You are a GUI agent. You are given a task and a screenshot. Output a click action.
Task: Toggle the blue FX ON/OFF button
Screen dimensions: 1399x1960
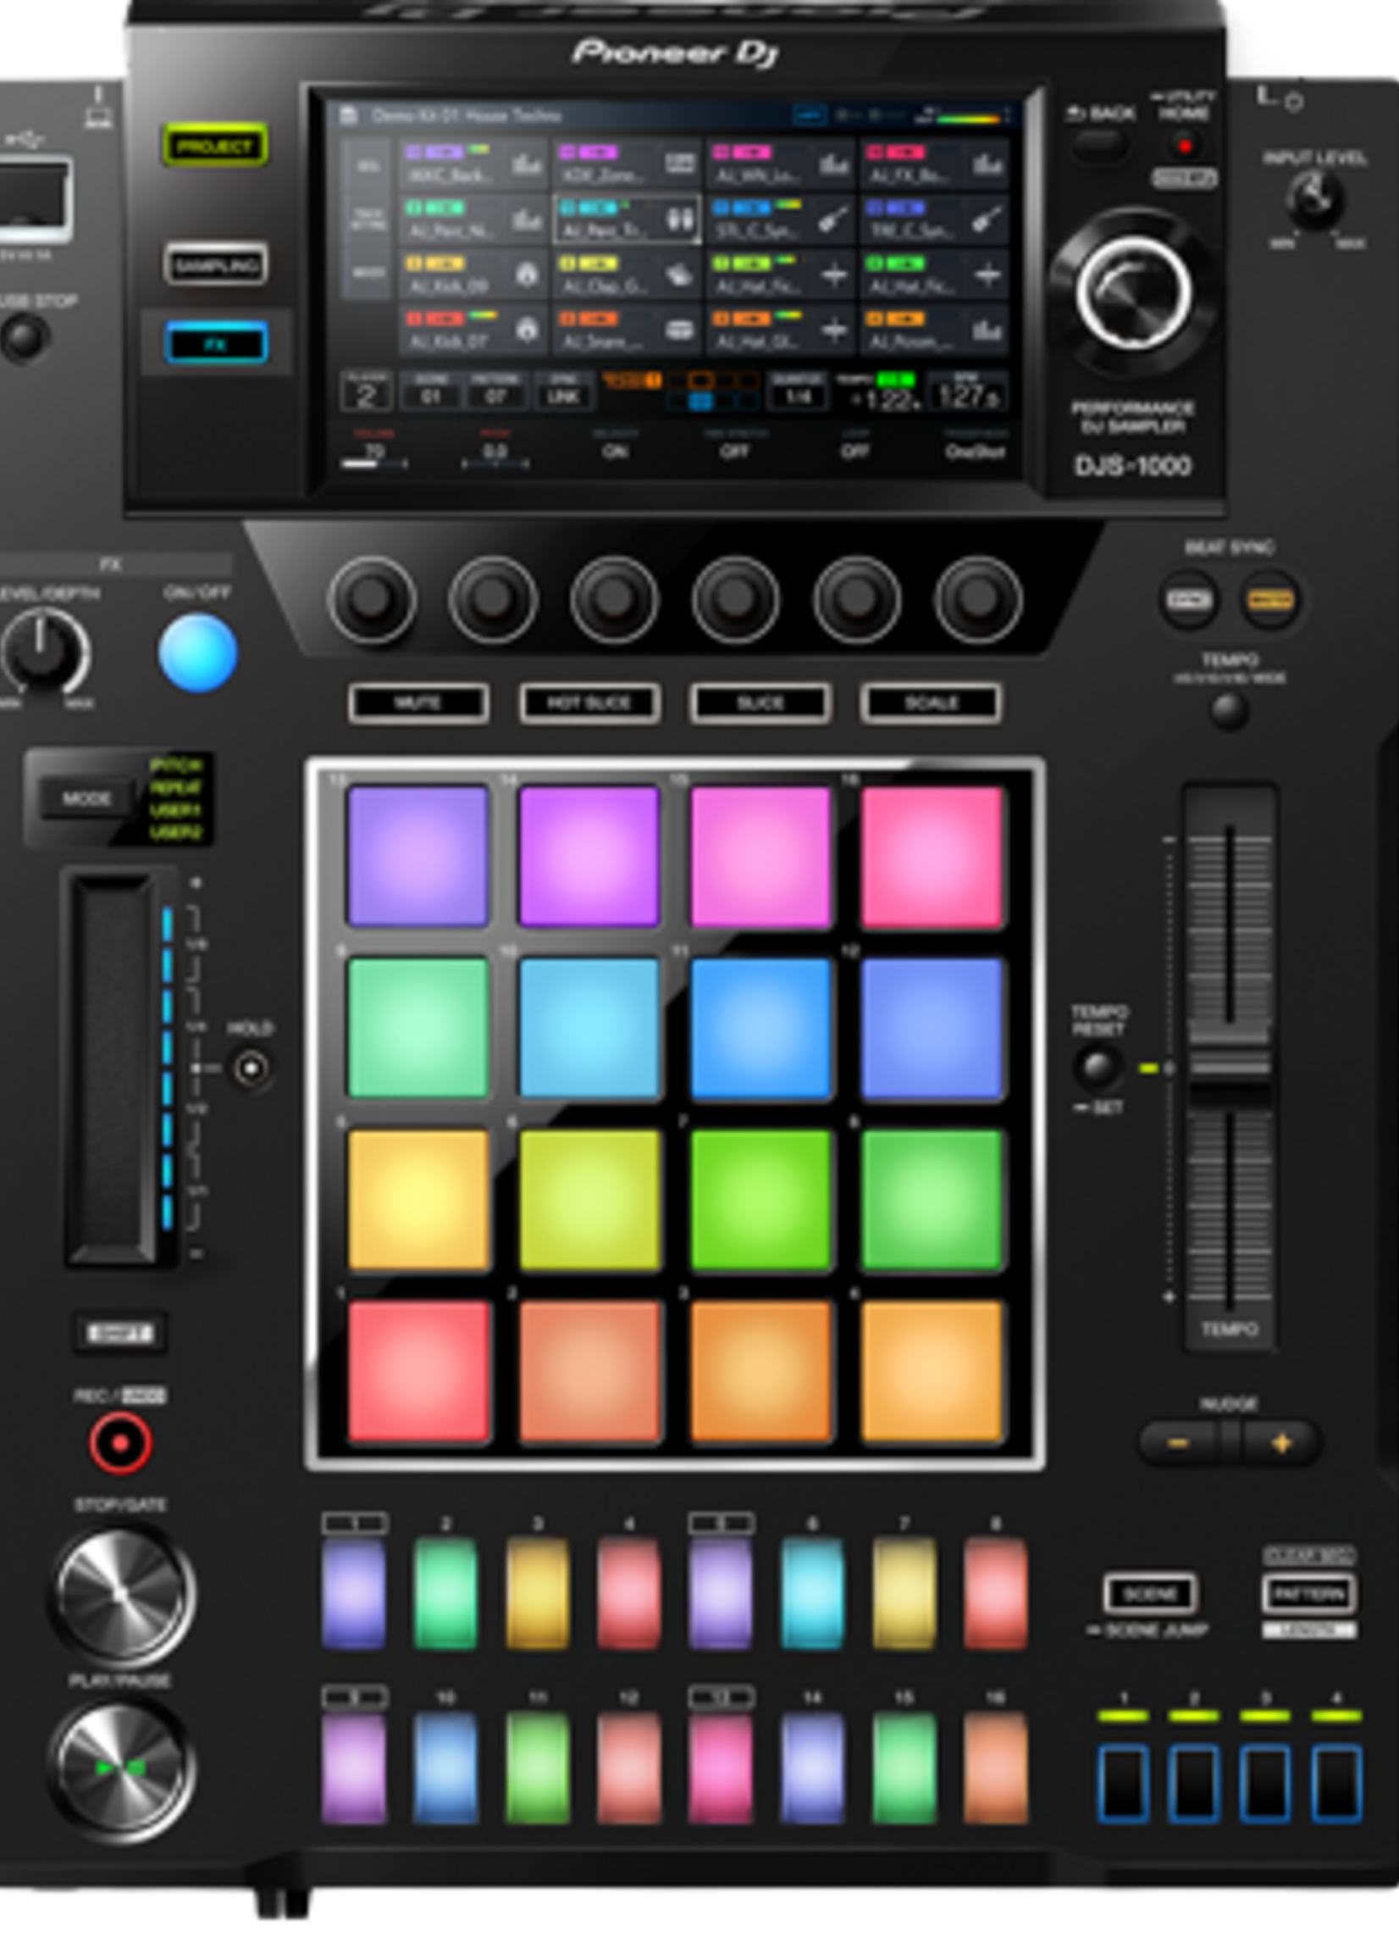198,653
